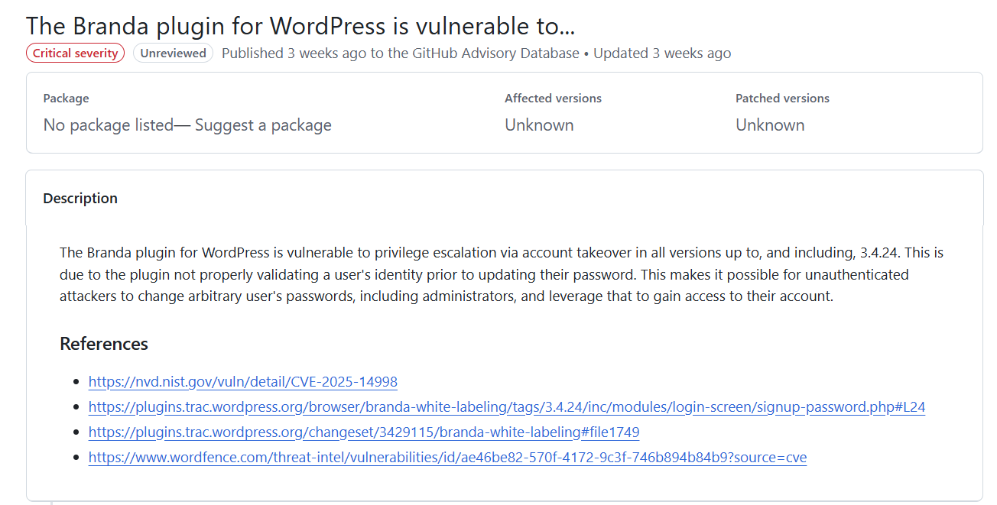Click the Unreviewed status label
The width and height of the screenshot is (997, 505).
[x=173, y=53]
